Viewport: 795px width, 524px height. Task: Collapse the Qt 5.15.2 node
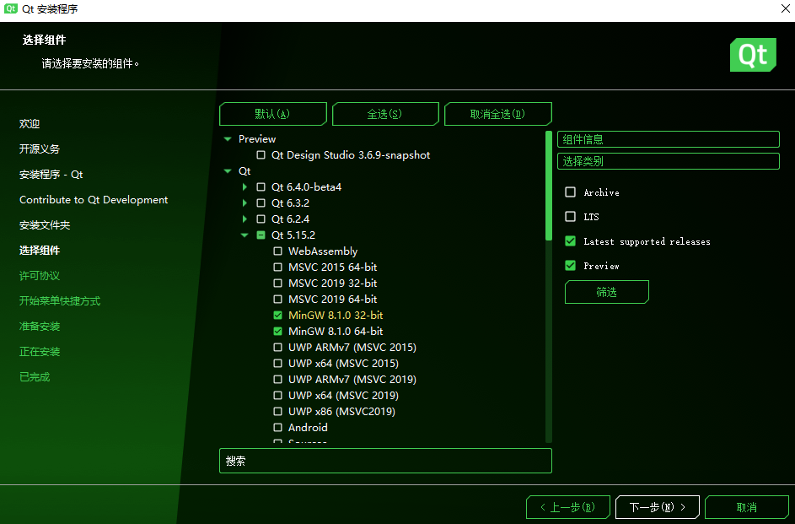point(244,235)
